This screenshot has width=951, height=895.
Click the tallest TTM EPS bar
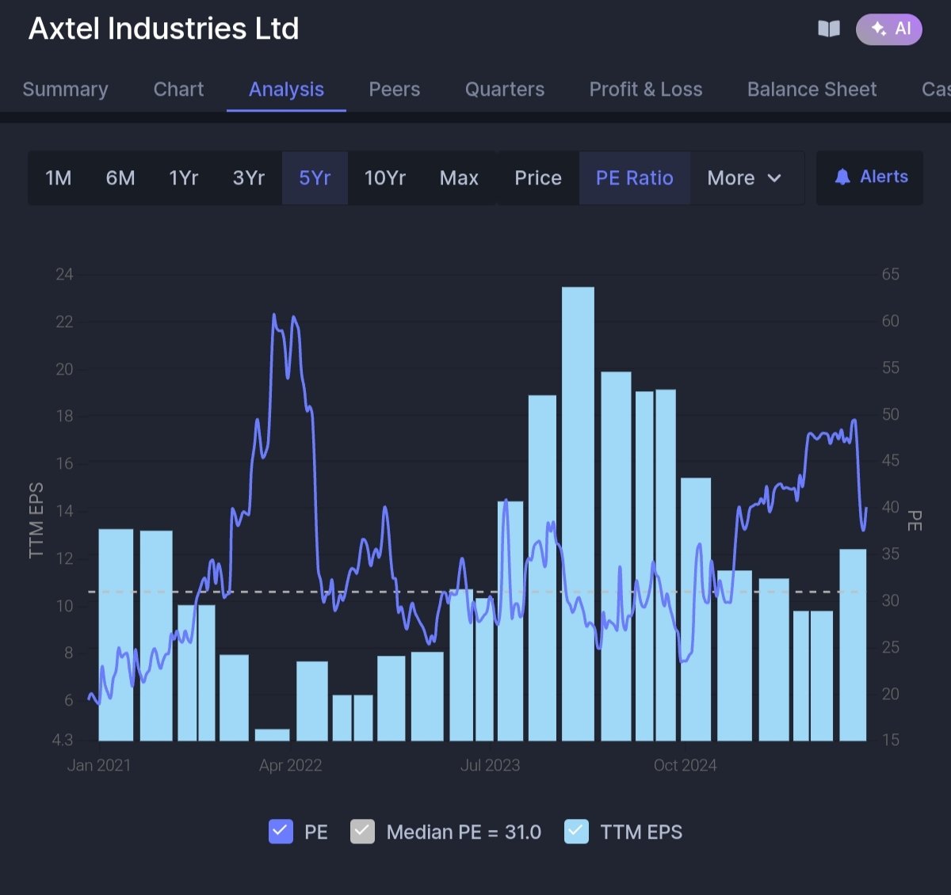click(x=578, y=514)
